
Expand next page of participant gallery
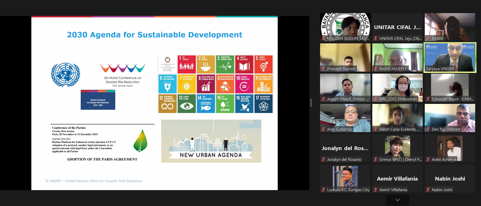398,200
